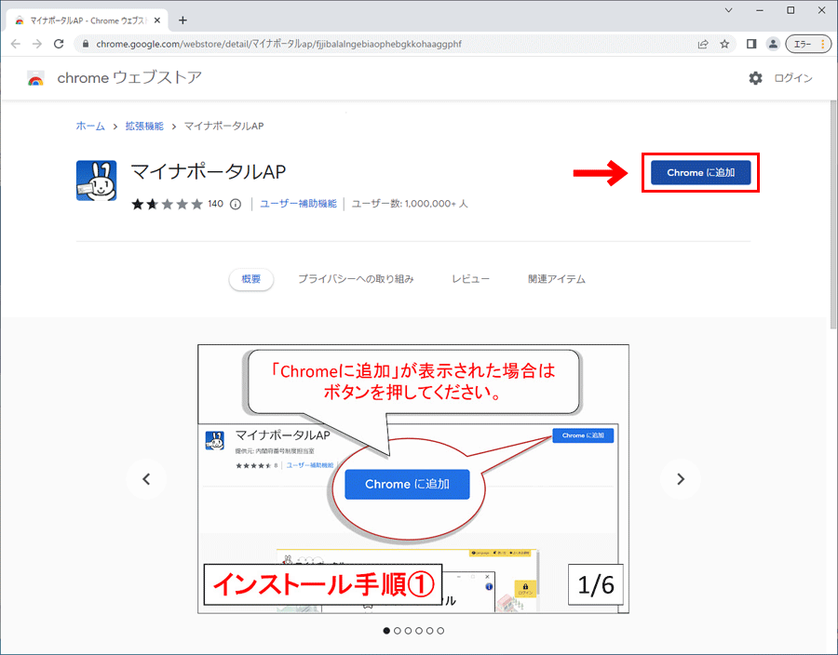Image resolution: width=838 pixels, height=655 pixels.
Task: Show next screenshot with right chevron
Action: [x=681, y=479]
